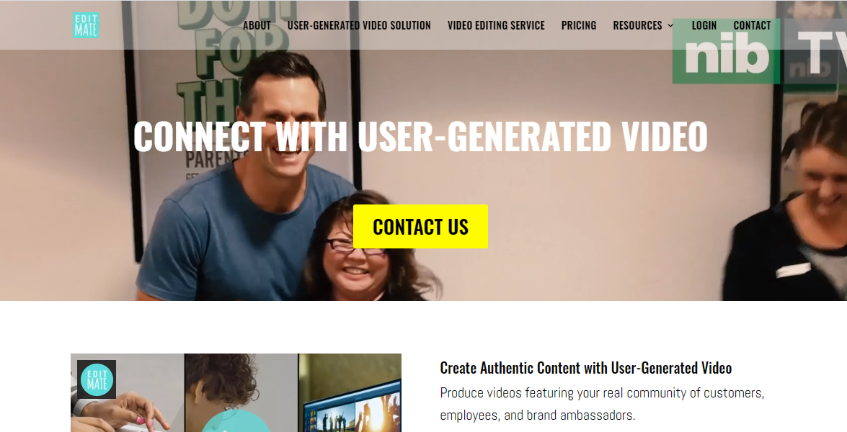
Task: Click the Create Authentic Content heading
Action: pyautogui.click(x=585, y=369)
